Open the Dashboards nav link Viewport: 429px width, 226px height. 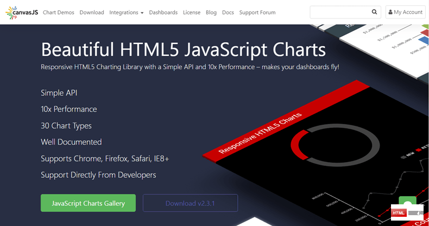coord(163,12)
